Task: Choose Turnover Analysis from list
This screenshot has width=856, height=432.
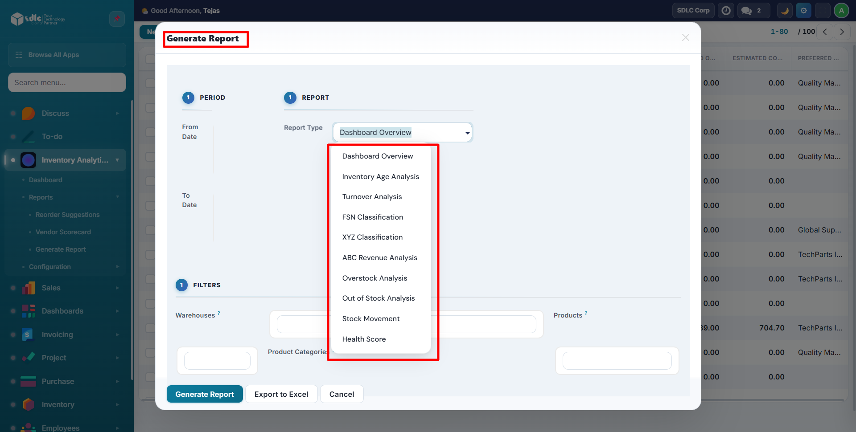Action: 372,197
